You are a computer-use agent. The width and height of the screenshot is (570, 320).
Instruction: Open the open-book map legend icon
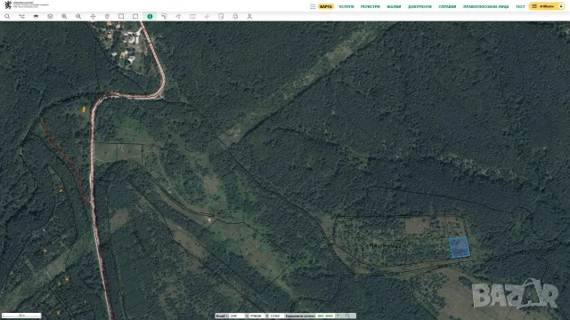[192, 16]
